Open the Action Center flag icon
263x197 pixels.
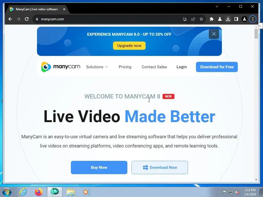coord(224,192)
